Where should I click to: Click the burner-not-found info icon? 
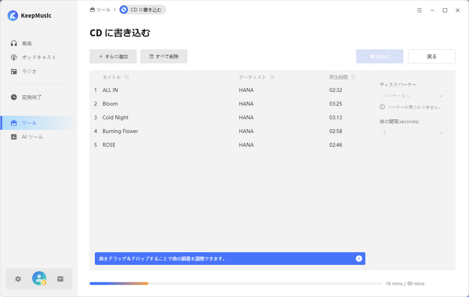(382, 107)
